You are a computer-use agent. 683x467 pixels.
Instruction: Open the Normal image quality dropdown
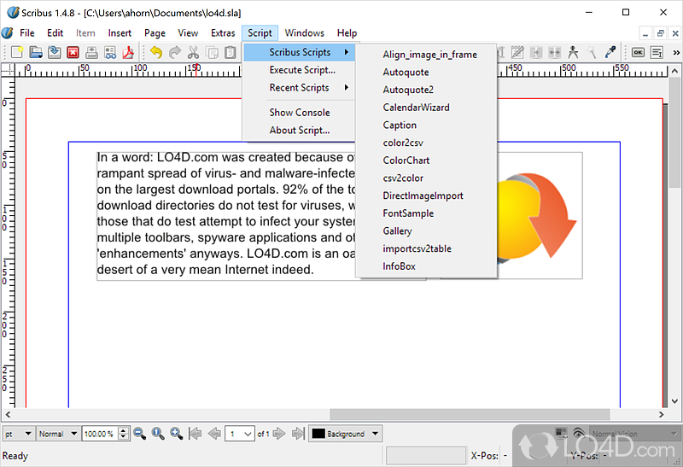tap(57, 434)
